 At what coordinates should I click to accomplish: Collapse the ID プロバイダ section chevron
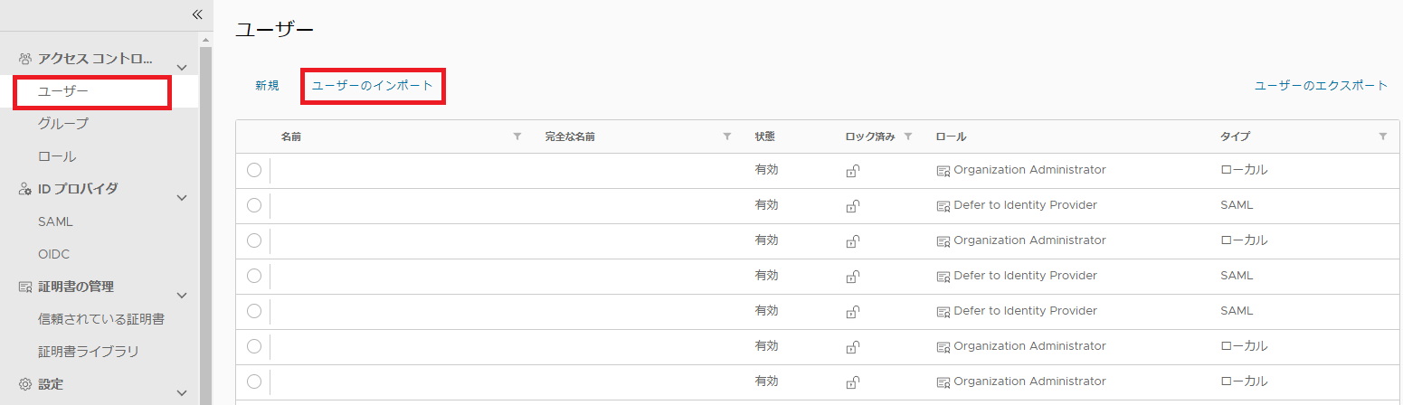(x=182, y=198)
